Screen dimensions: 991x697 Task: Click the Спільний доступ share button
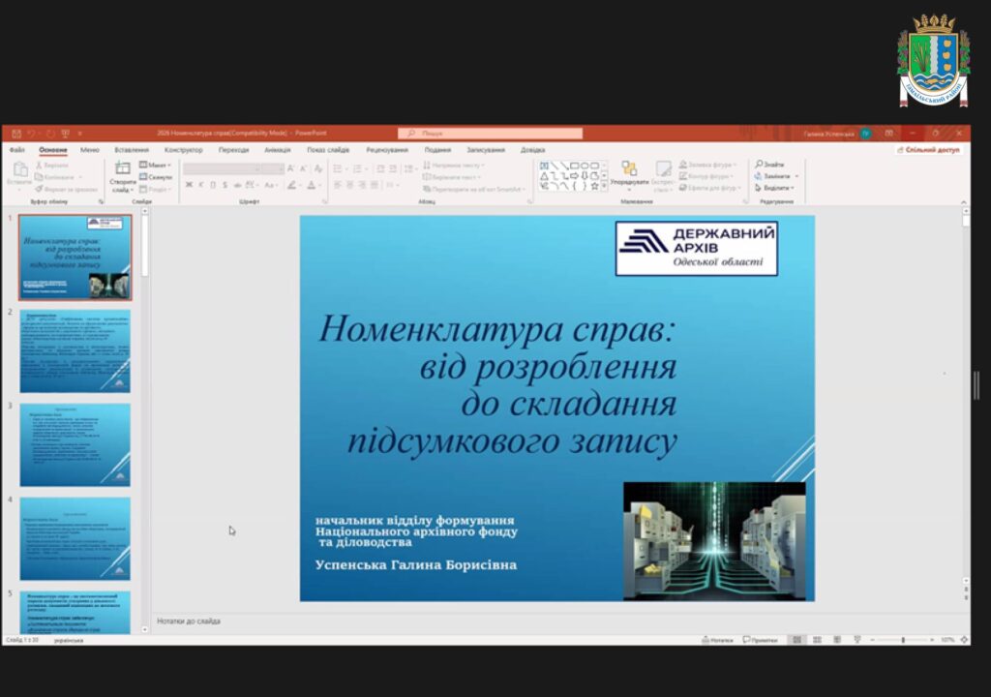click(928, 150)
